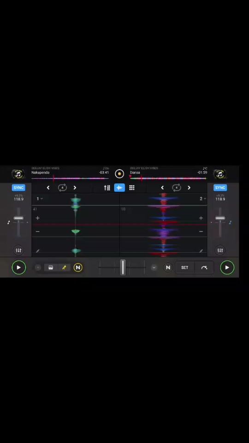Move the crossfader handle
The height and width of the screenshot is (443, 249).
[x=123, y=267]
